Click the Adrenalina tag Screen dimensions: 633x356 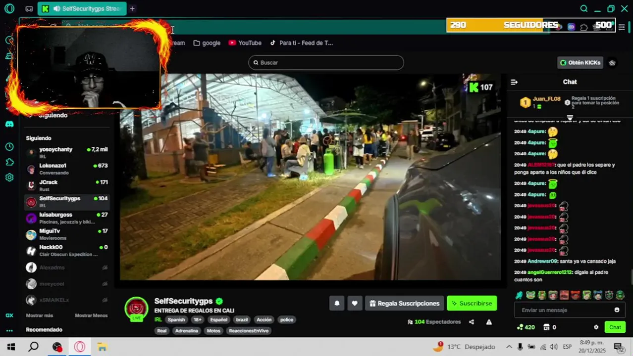[x=186, y=331]
